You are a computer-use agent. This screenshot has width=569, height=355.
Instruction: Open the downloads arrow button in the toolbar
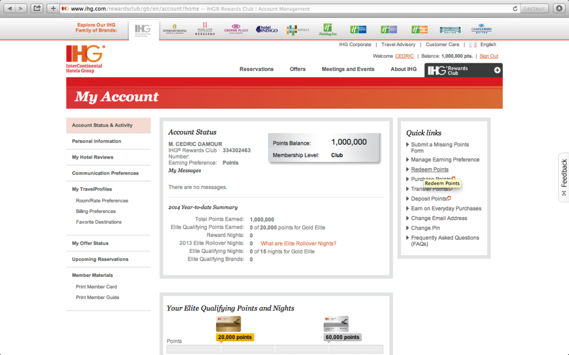[x=559, y=8]
